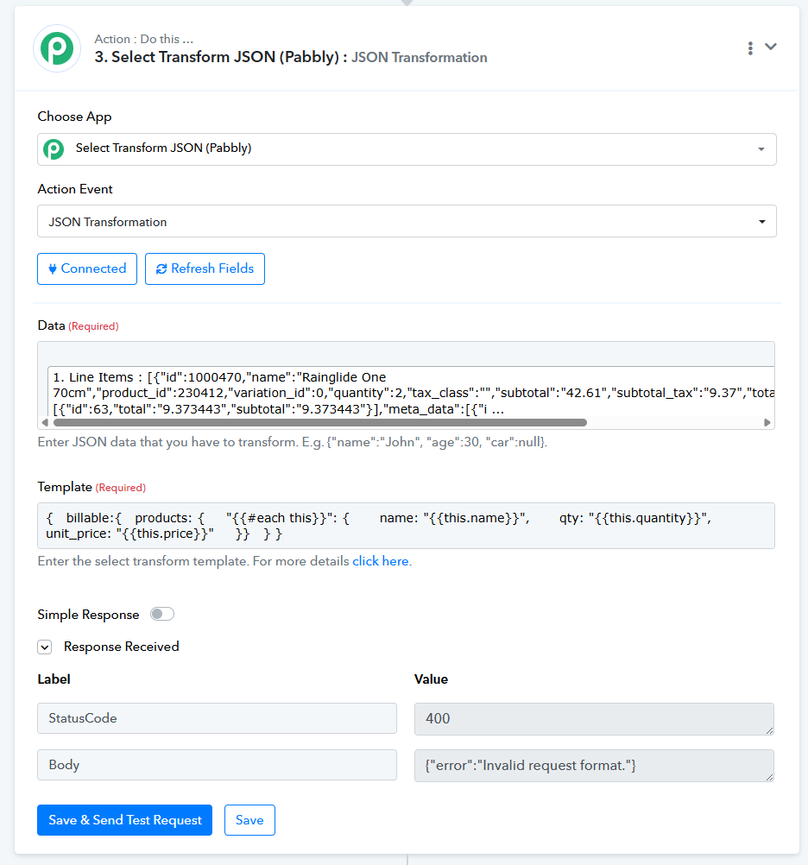Click the StatusCode label field
Image resolution: width=808 pixels, height=865 pixels.
(x=217, y=718)
